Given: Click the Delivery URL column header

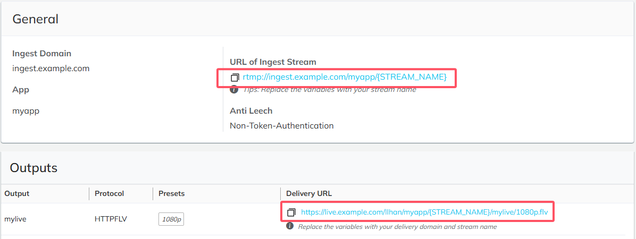Looking at the screenshot, I should 309,194.
